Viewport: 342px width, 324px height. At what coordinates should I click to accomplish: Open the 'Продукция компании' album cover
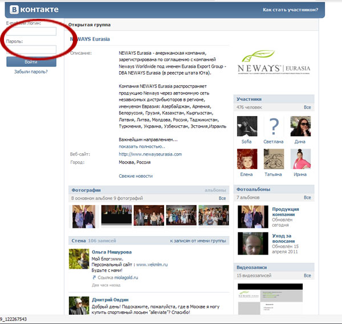[x=253, y=217]
